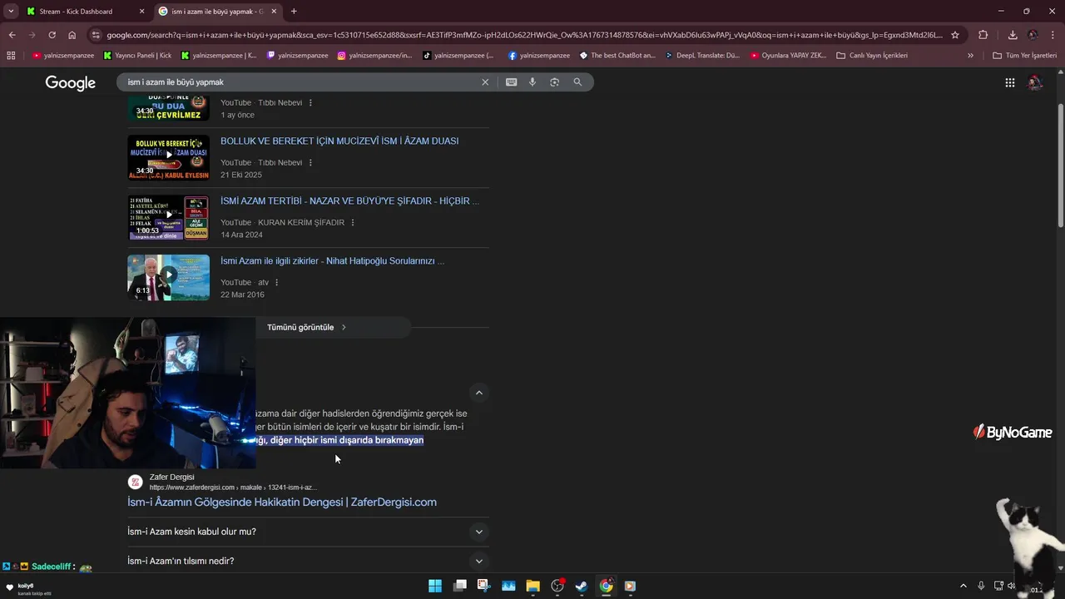This screenshot has width=1065, height=599.
Task: Open the Canlı Yayın İçerikleri bookmark folder
Action: (872, 56)
